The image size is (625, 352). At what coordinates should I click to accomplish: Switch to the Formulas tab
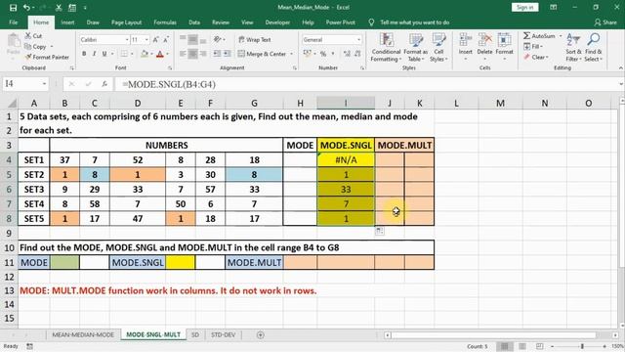165,22
